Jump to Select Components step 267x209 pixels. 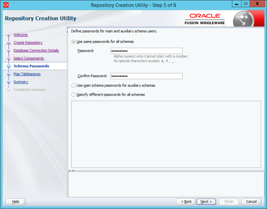tap(29, 58)
